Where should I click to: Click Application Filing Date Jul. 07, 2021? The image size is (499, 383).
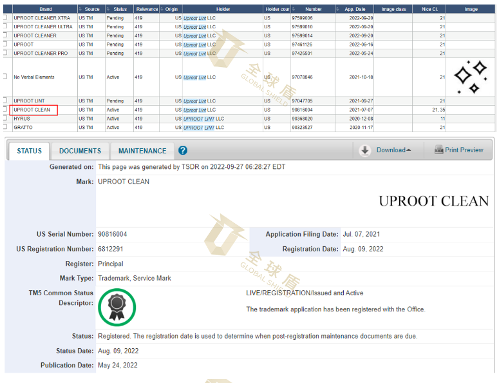(361, 234)
